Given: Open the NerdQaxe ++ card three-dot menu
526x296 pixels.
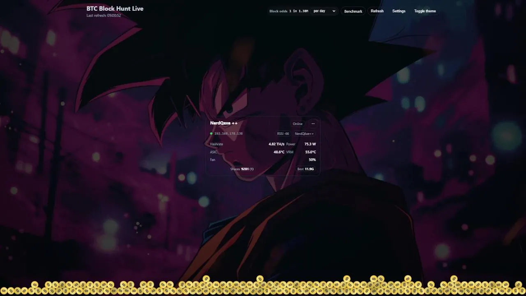Looking at the screenshot, I should (313, 124).
